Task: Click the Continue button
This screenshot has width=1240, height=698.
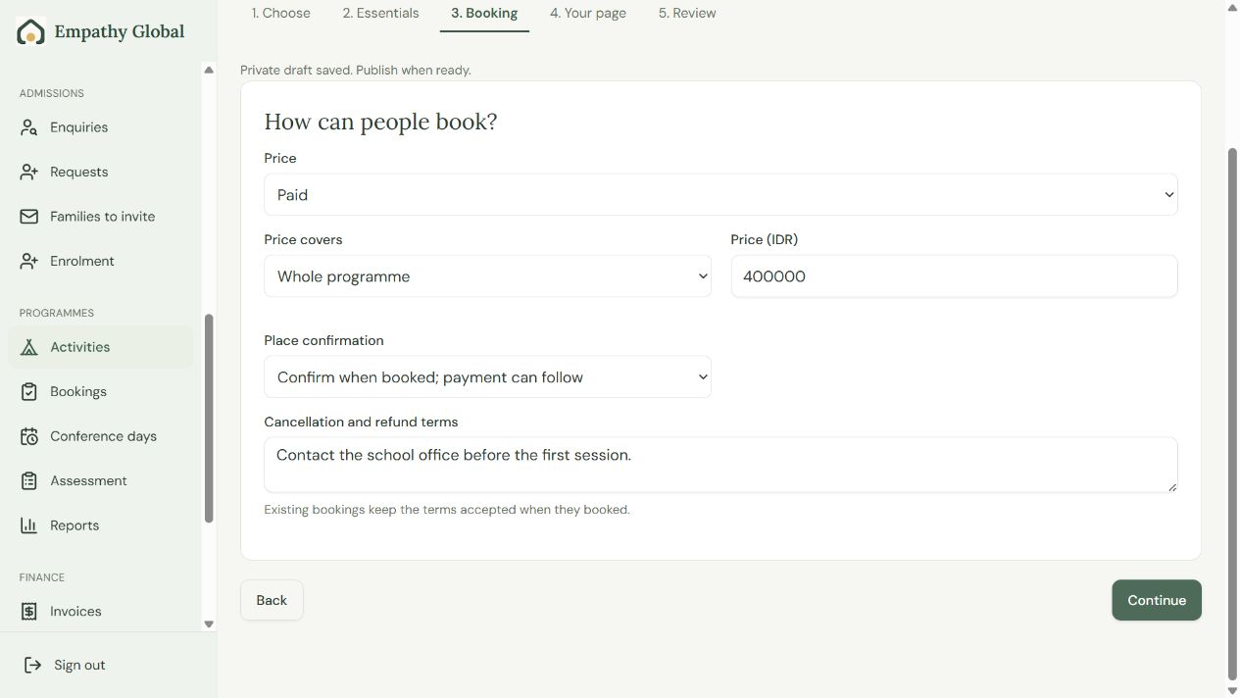Action: point(1157,600)
